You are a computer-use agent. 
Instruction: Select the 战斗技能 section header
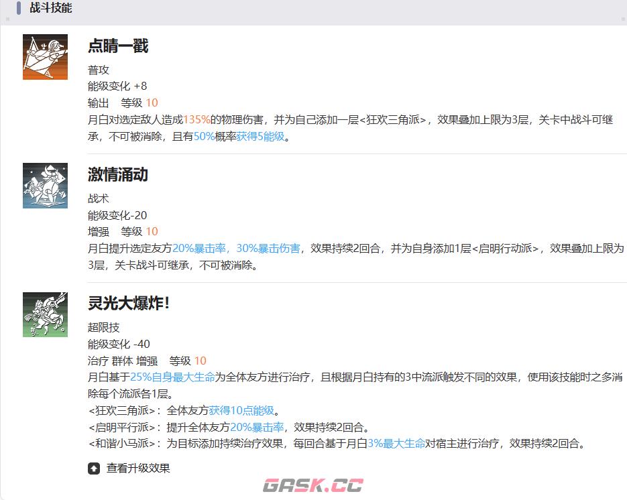pyautogui.click(x=51, y=7)
